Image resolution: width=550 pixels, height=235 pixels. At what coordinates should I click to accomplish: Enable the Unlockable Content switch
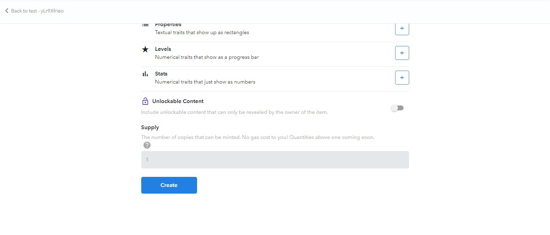coord(397,108)
